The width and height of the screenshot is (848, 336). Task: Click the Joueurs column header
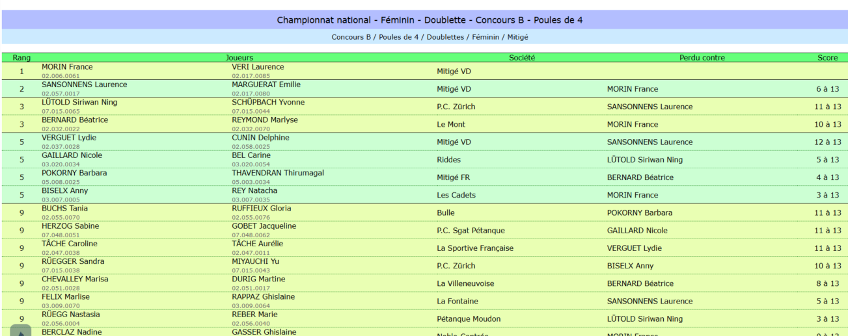[x=239, y=58]
